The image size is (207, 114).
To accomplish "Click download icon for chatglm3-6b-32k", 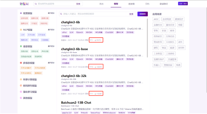I will [x=95, y=94].
